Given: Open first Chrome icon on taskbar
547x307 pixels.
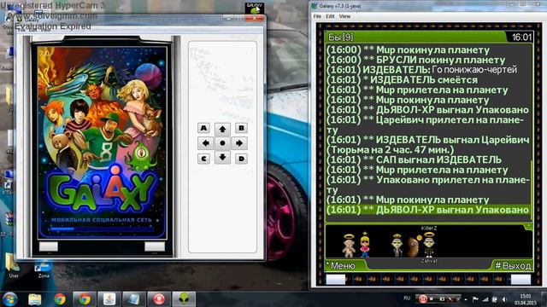Looking at the screenshot, I should 60,299.
